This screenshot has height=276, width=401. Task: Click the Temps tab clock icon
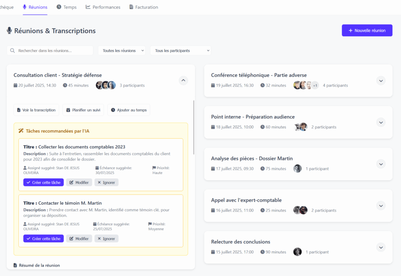click(59, 7)
